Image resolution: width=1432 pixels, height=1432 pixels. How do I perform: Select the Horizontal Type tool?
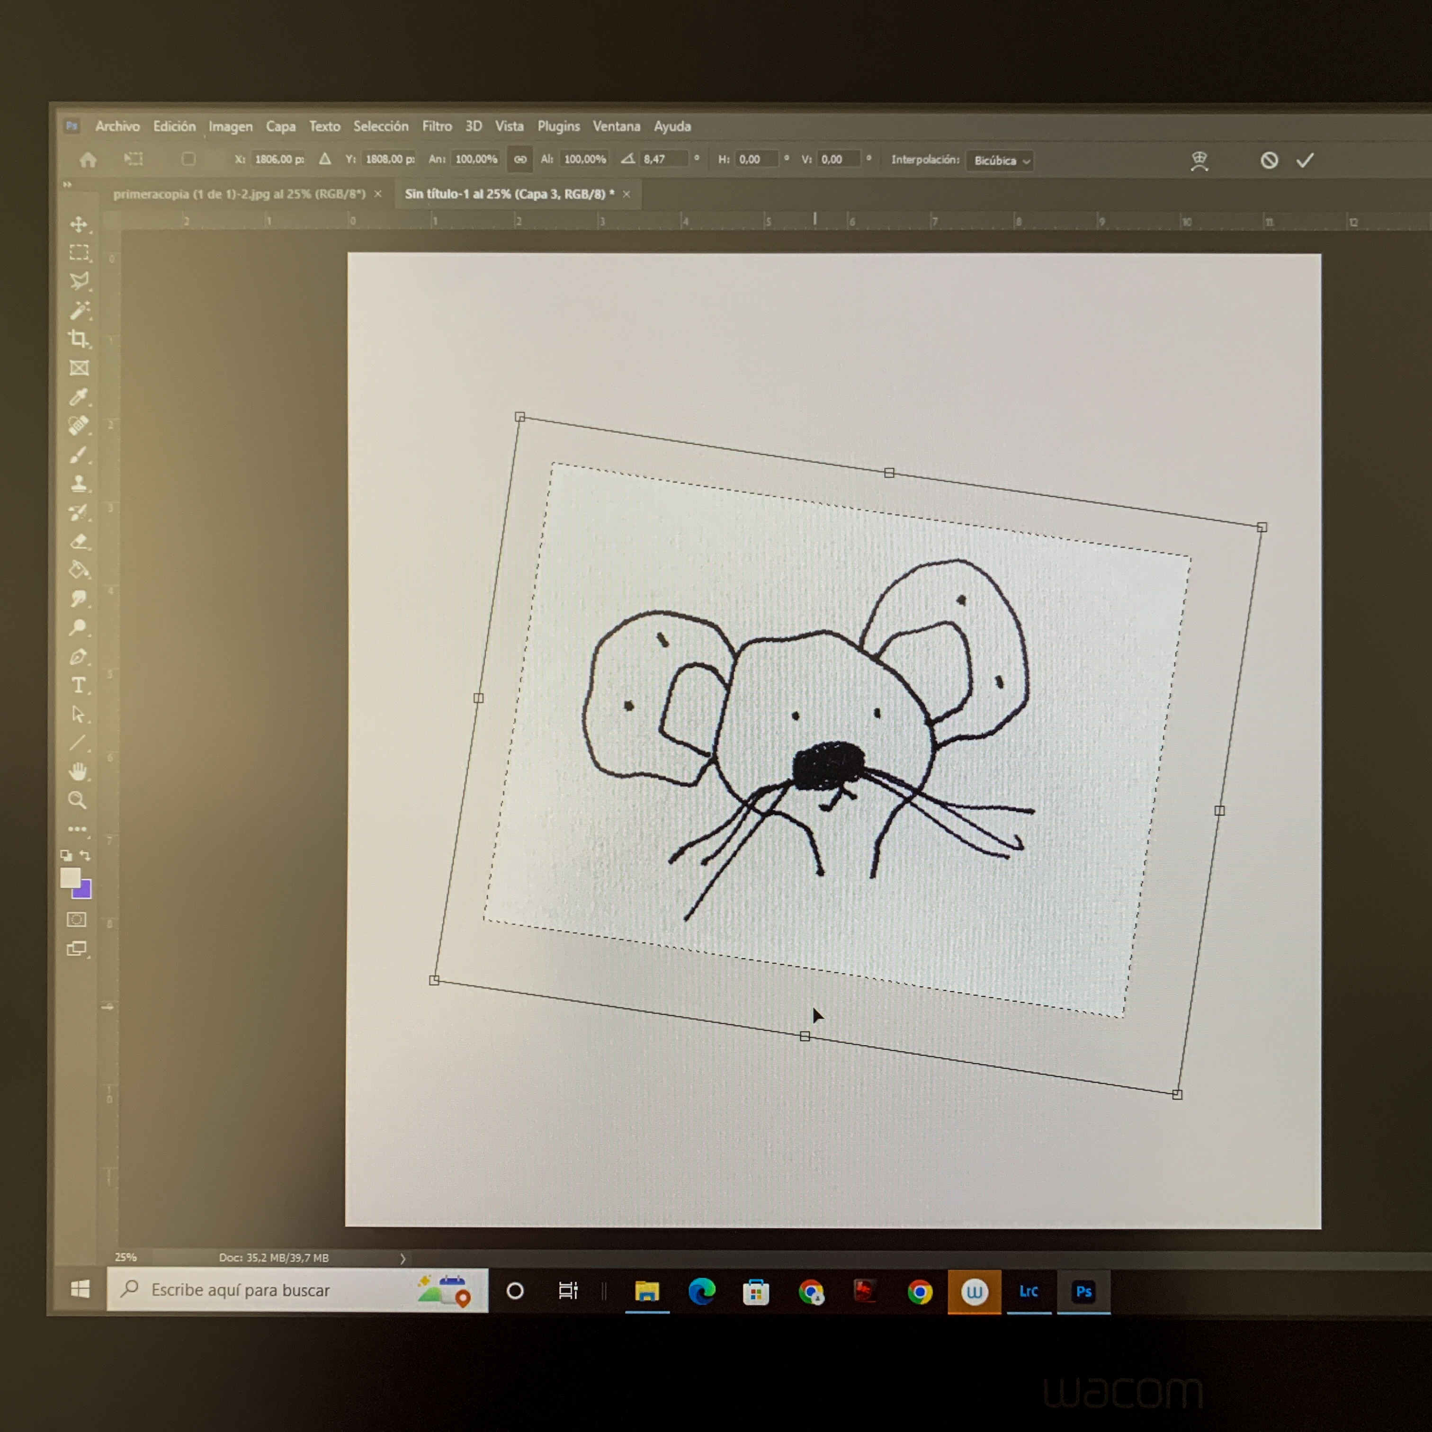[x=79, y=686]
